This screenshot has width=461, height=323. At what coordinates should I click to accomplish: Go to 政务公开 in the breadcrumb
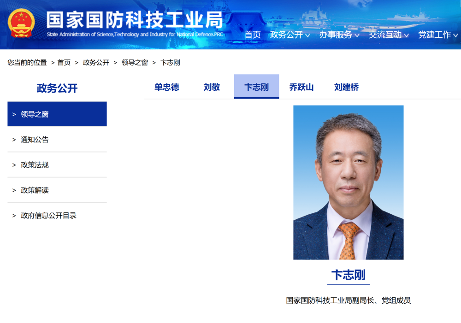point(96,63)
